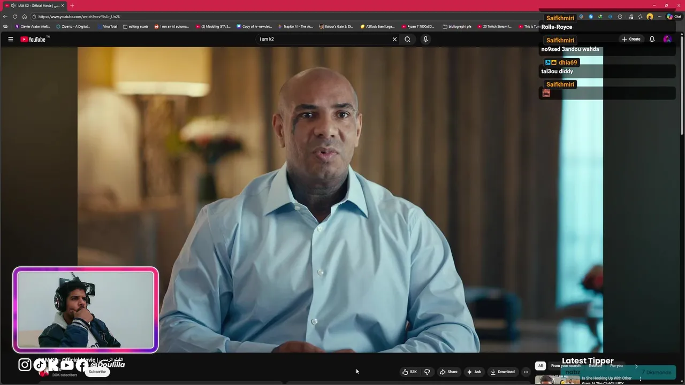Clear the 'I am k2' search text

click(x=394, y=39)
